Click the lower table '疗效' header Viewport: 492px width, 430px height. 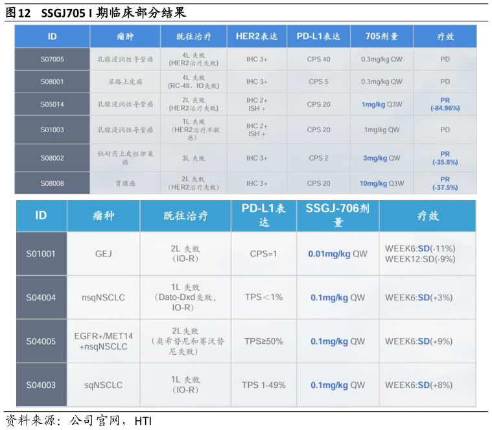click(x=428, y=216)
